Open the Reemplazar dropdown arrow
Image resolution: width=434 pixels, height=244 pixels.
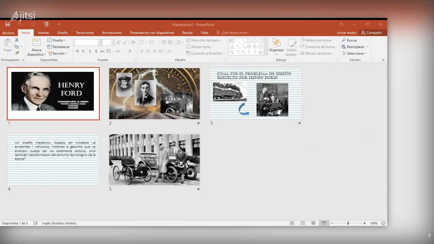click(368, 47)
